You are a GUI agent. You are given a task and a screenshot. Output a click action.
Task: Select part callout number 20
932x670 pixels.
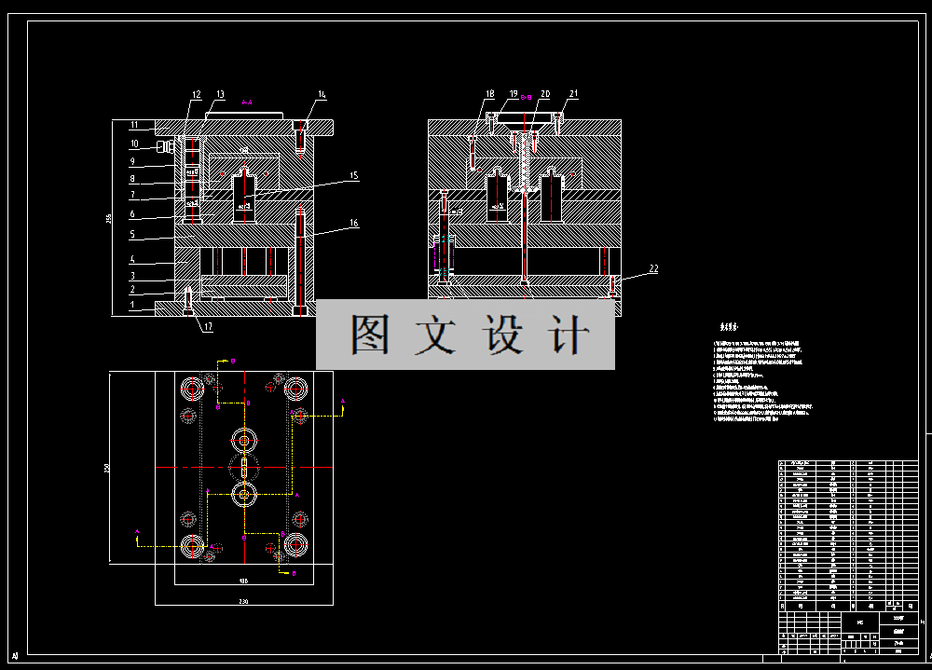545,94
